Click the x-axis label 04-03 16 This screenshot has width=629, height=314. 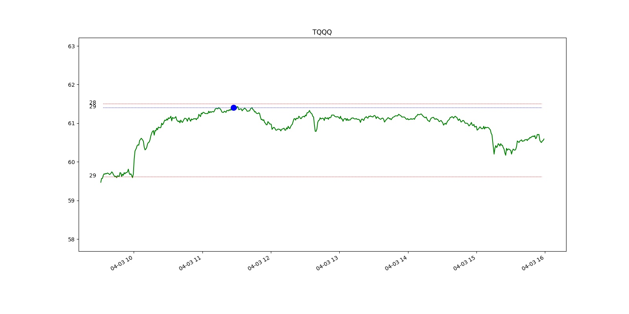[x=533, y=263]
